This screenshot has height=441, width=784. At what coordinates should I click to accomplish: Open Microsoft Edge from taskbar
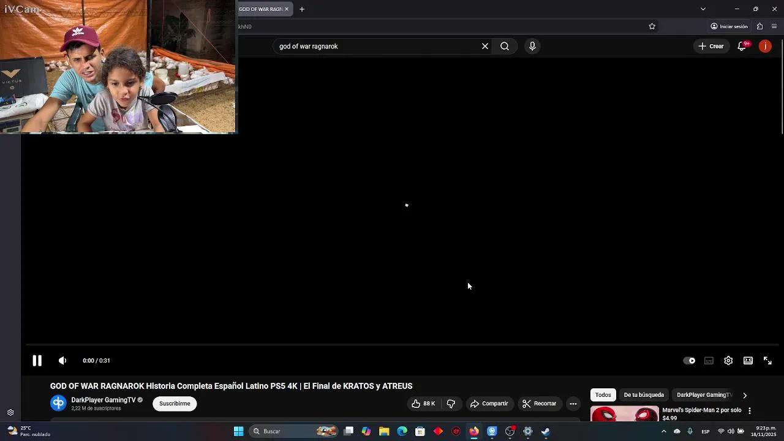click(402, 431)
